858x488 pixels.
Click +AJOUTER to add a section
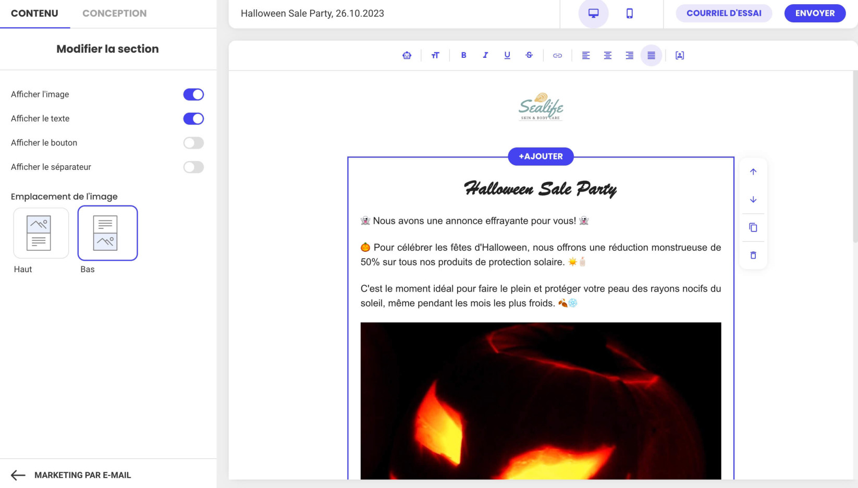pyautogui.click(x=541, y=156)
